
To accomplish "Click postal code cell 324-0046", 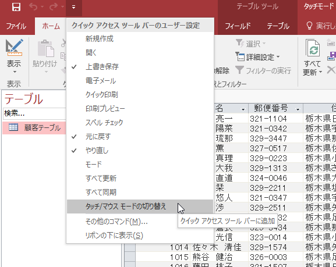I will 275,178.
